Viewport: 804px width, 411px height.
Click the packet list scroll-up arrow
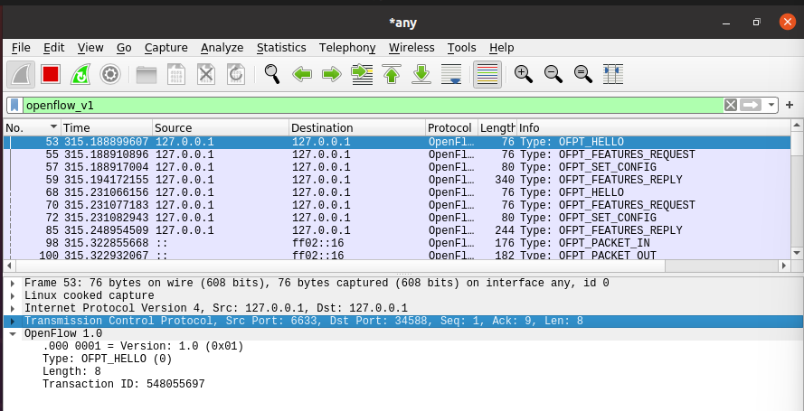[x=796, y=125]
